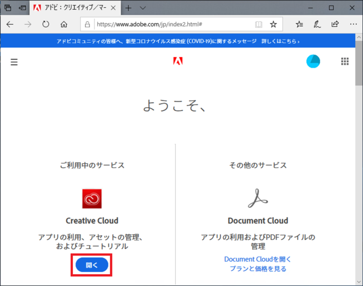
Task: Share this page via share icon
Action: [335, 25]
